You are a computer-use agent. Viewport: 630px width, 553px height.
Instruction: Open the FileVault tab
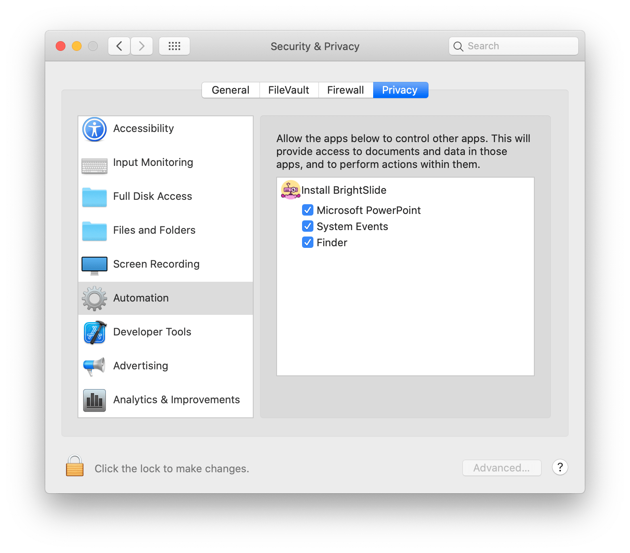point(288,90)
